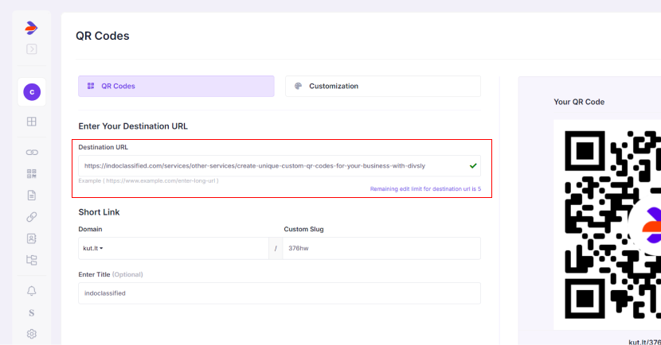Click the 'Enter Your Destination URL' heading

(133, 126)
